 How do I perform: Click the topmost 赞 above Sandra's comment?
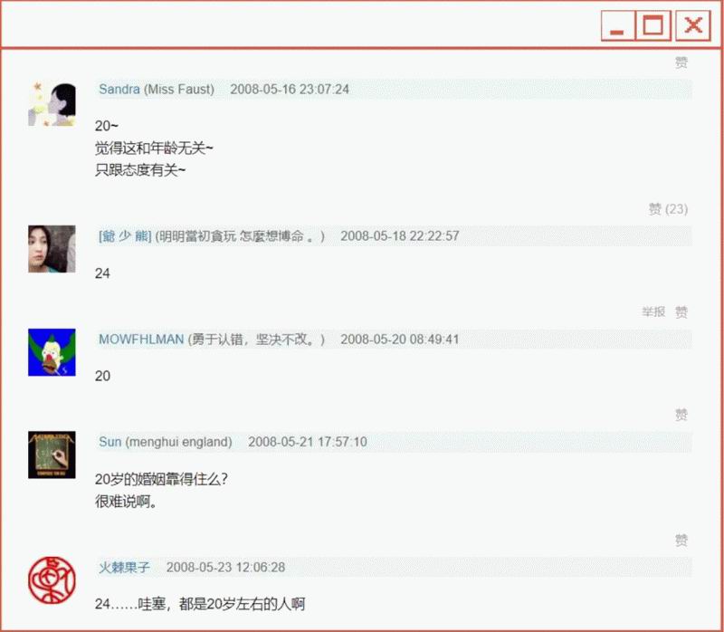coord(681,62)
